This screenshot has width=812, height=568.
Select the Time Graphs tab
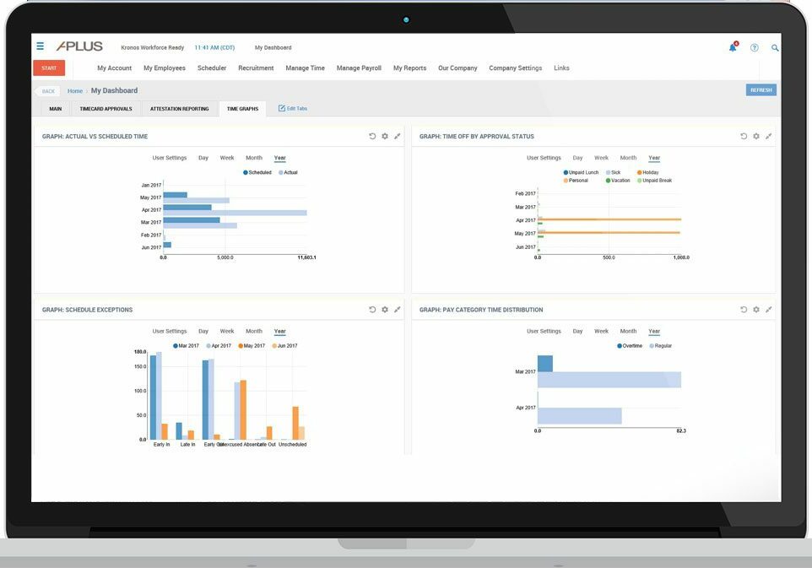242,109
